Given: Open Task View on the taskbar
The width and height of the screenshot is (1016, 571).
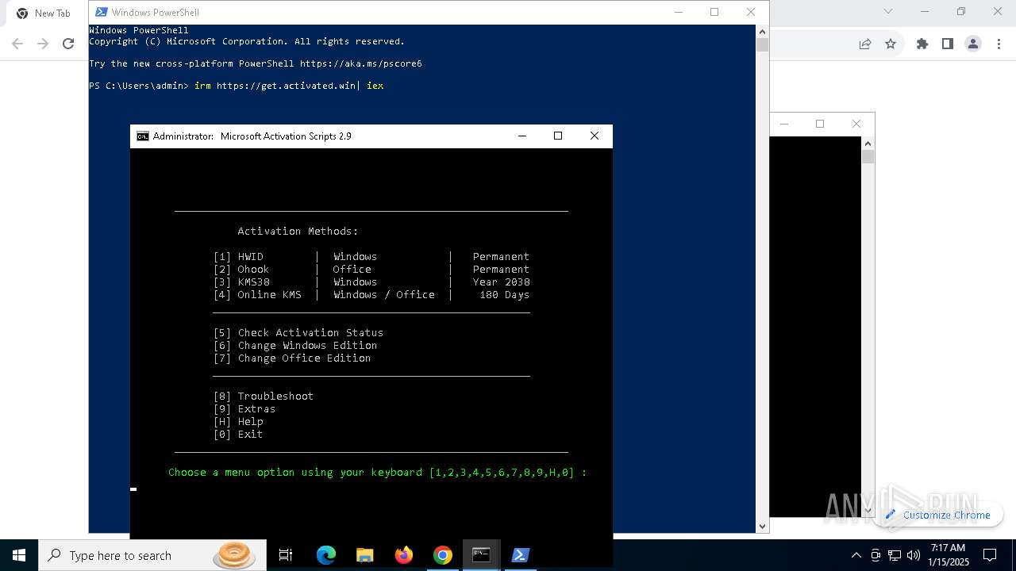Looking at the screenshot, I should pos(286,555).
